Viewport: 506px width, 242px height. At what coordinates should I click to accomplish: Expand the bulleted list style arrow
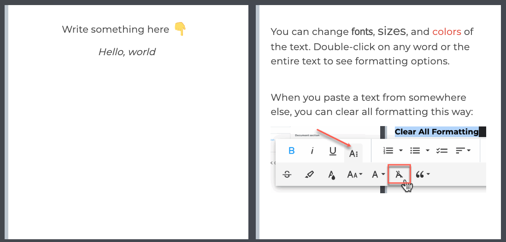click(x=427, y=150)
